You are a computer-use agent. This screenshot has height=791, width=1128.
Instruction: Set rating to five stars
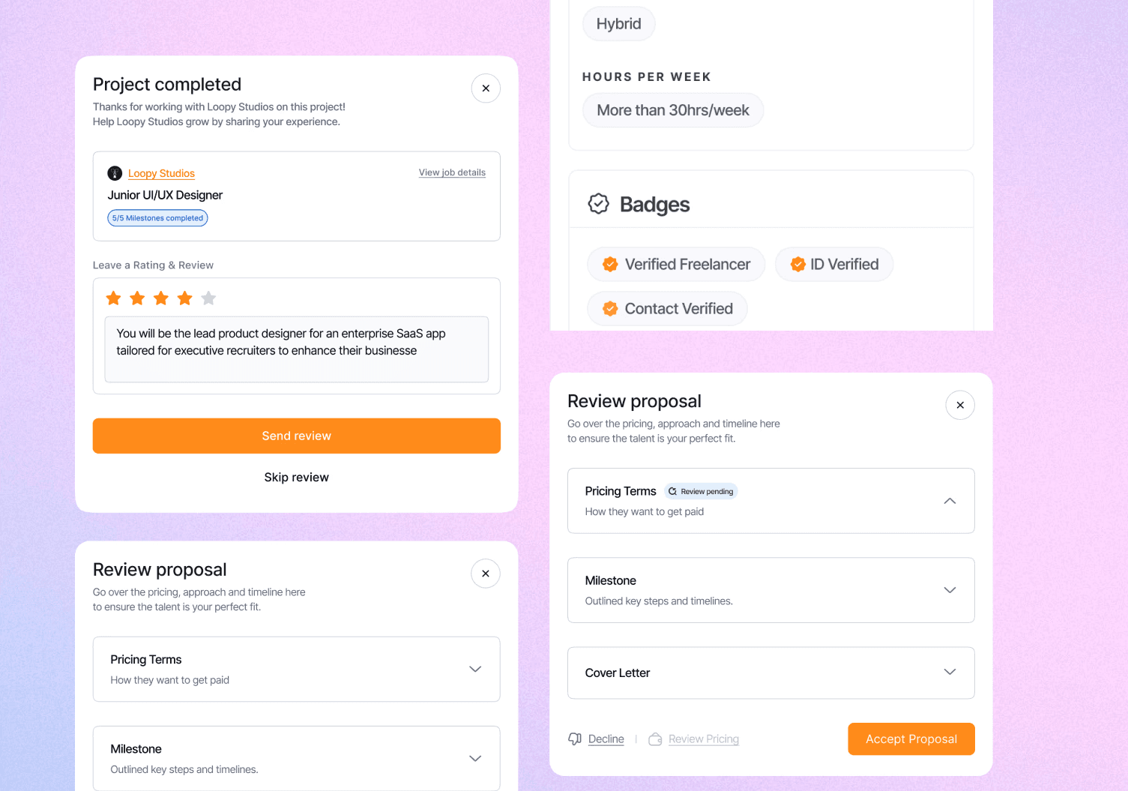tap(208, 298)
